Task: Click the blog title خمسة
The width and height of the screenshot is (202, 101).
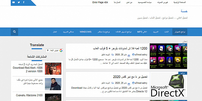Action: point(184,11)
